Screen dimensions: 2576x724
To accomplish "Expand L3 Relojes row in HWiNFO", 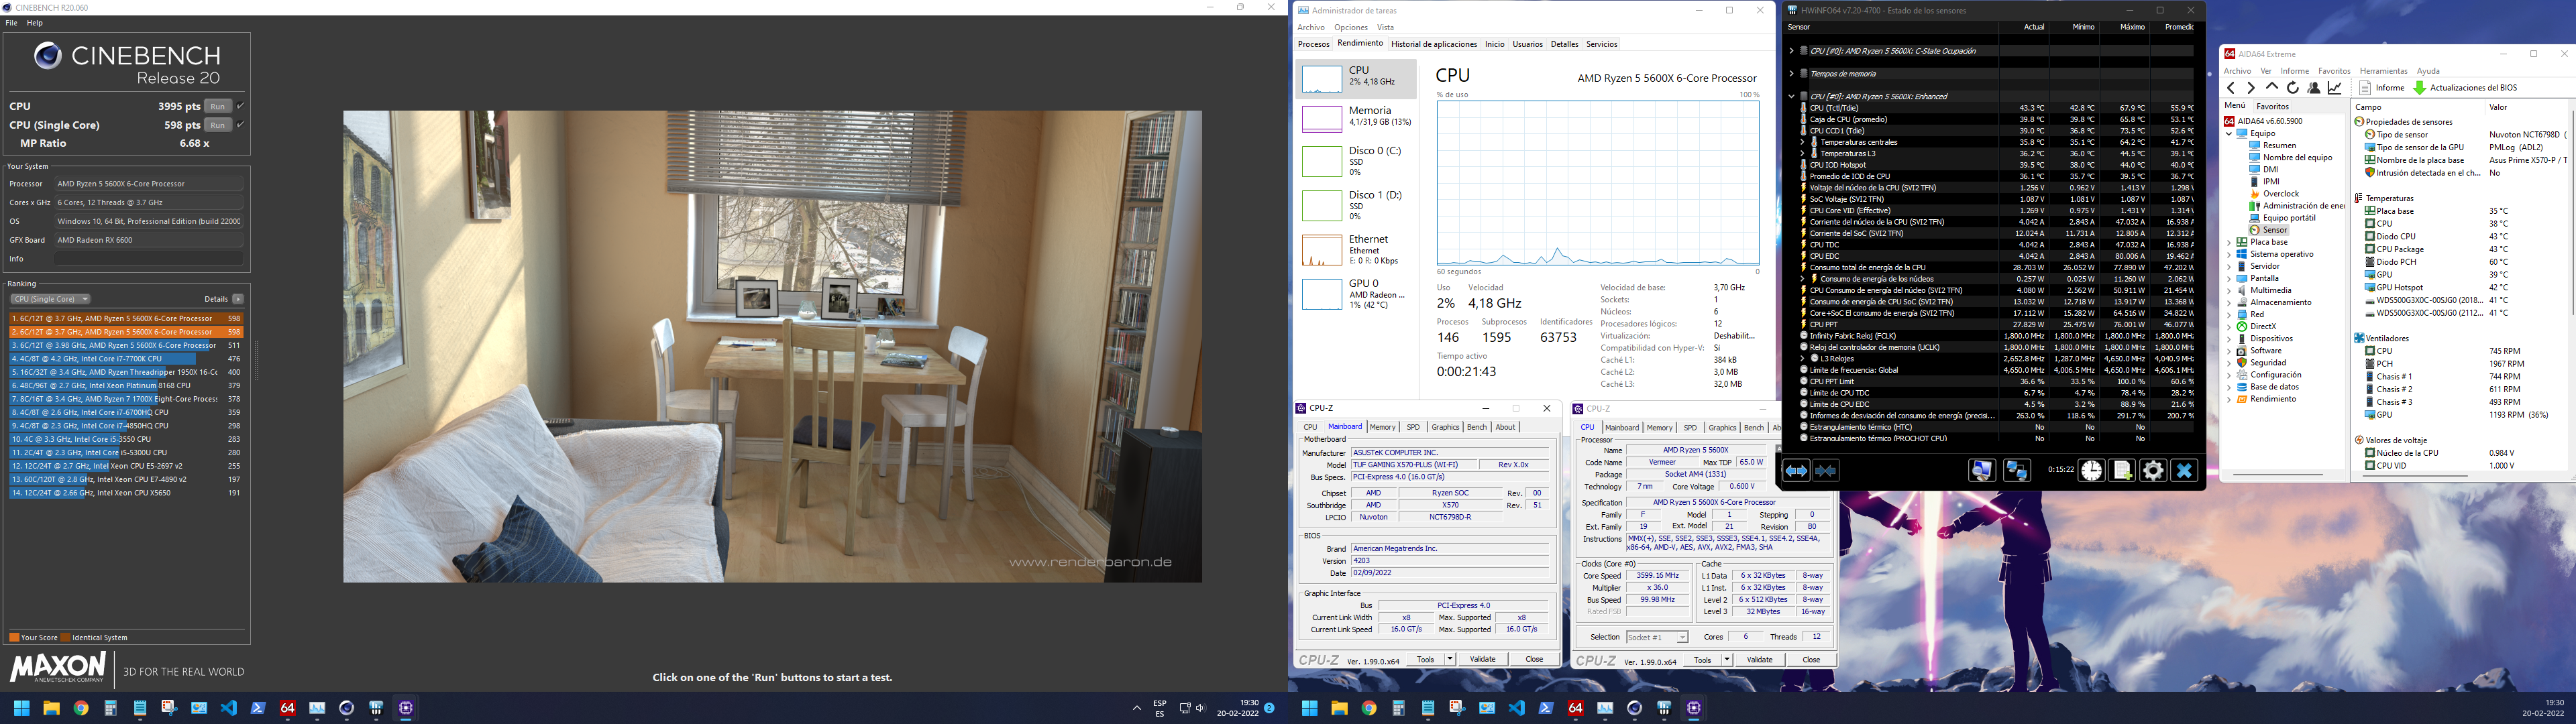I will (x=1803, y=358).
